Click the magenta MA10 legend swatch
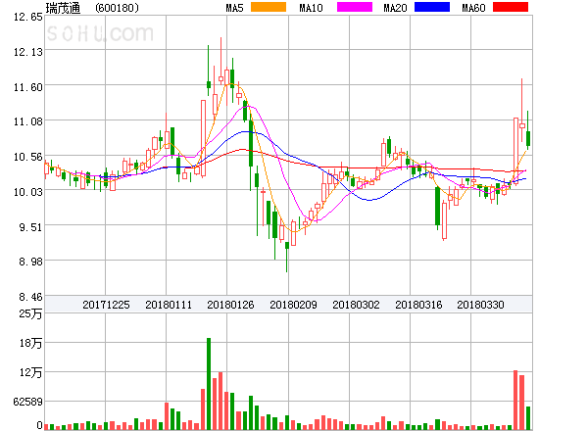Screen dimensions: 588x431 pyautogui.click(x=355, y=7)
